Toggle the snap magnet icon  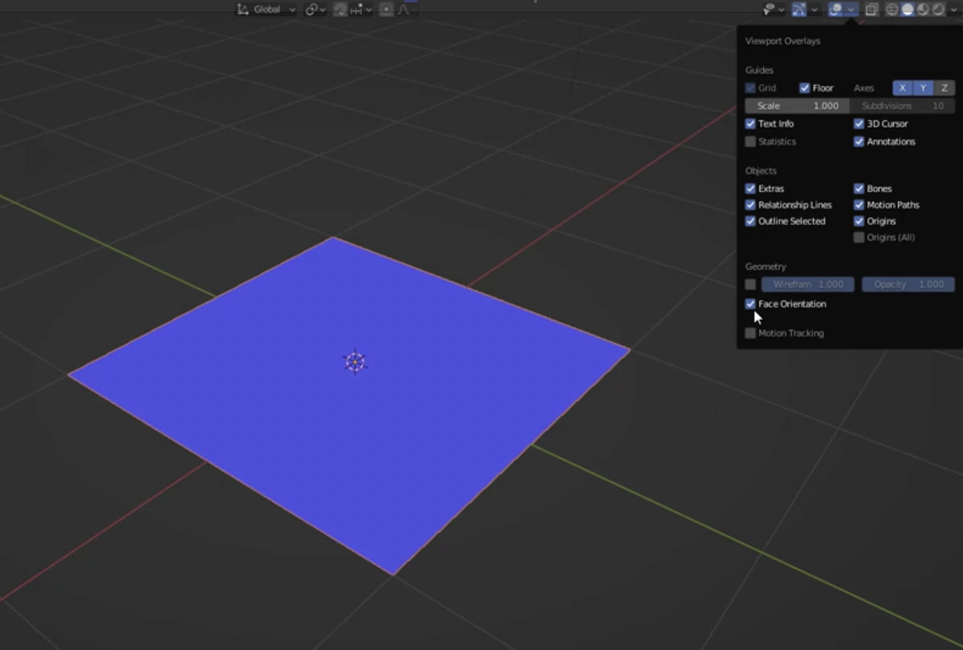340,9
